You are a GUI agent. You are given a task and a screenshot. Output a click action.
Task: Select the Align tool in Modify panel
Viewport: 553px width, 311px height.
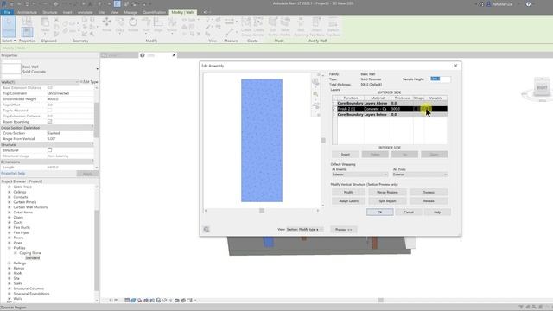click(158, 25)
